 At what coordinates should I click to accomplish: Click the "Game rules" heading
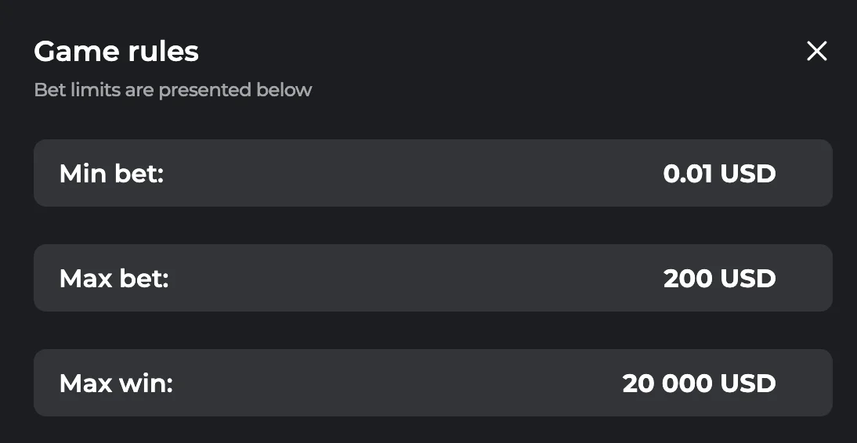point(116,52)
